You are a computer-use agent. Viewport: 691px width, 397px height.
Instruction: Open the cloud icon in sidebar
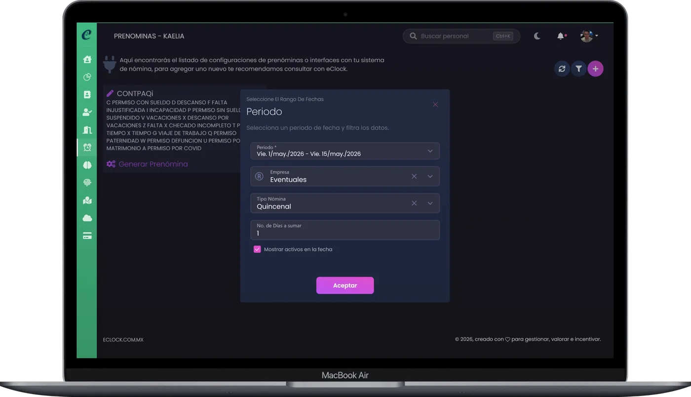point(87,218)
